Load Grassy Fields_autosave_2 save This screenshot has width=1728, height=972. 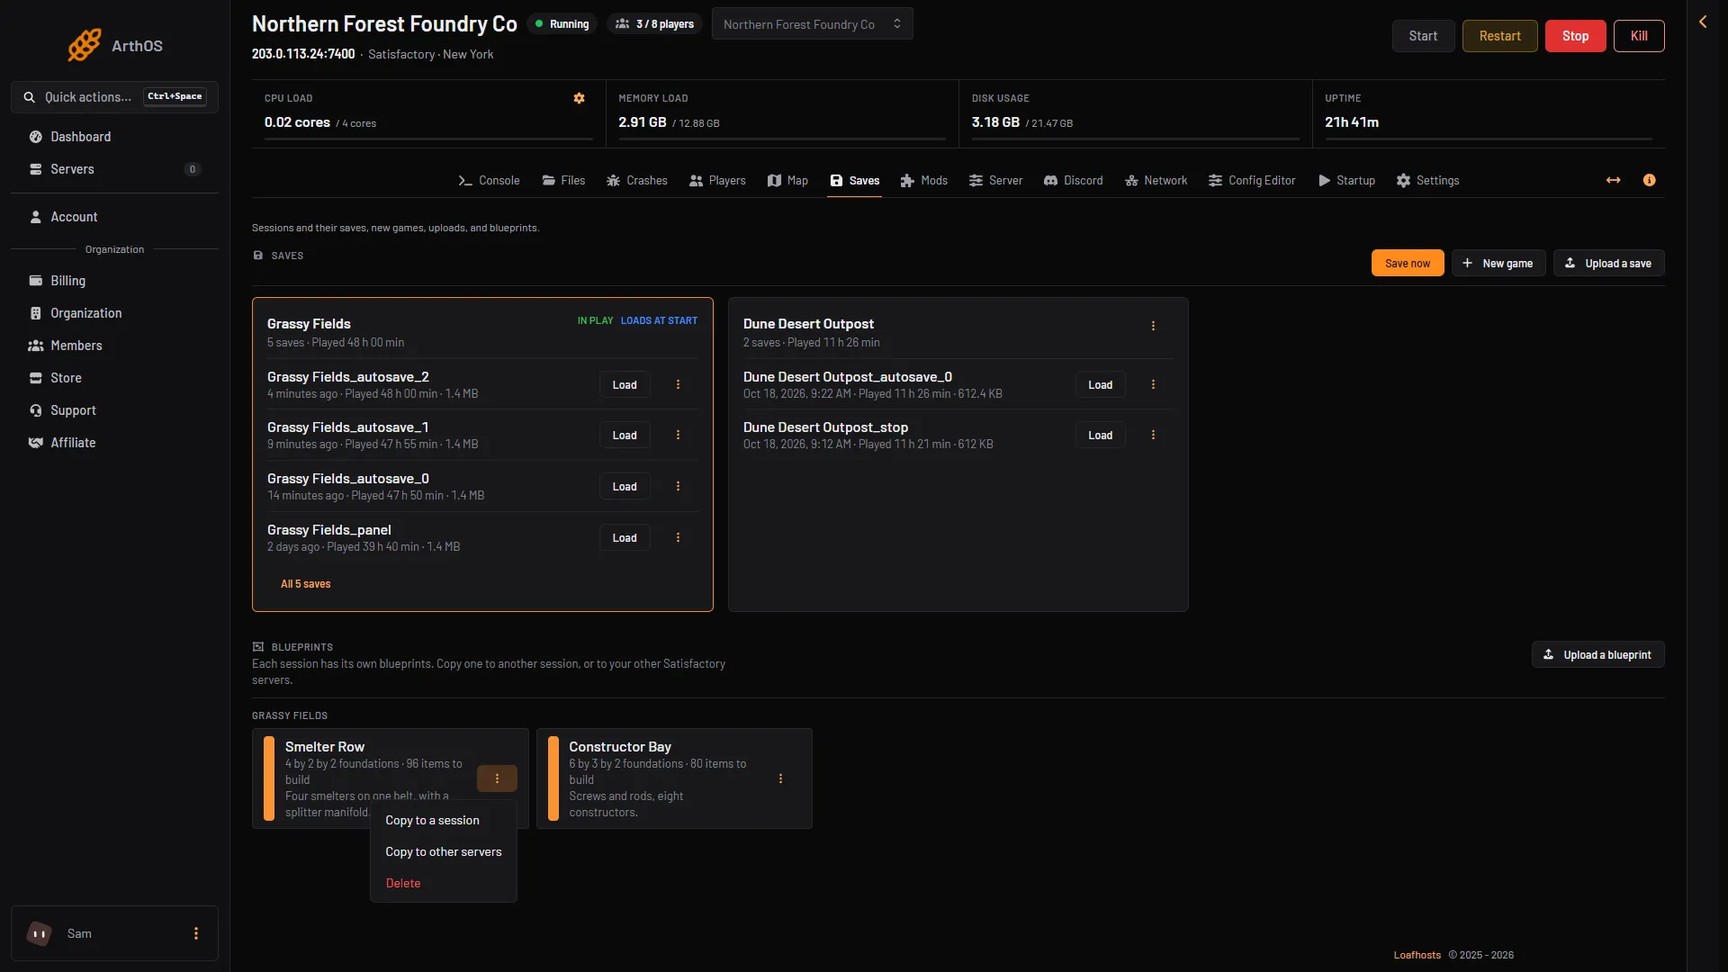coord(625,384)
